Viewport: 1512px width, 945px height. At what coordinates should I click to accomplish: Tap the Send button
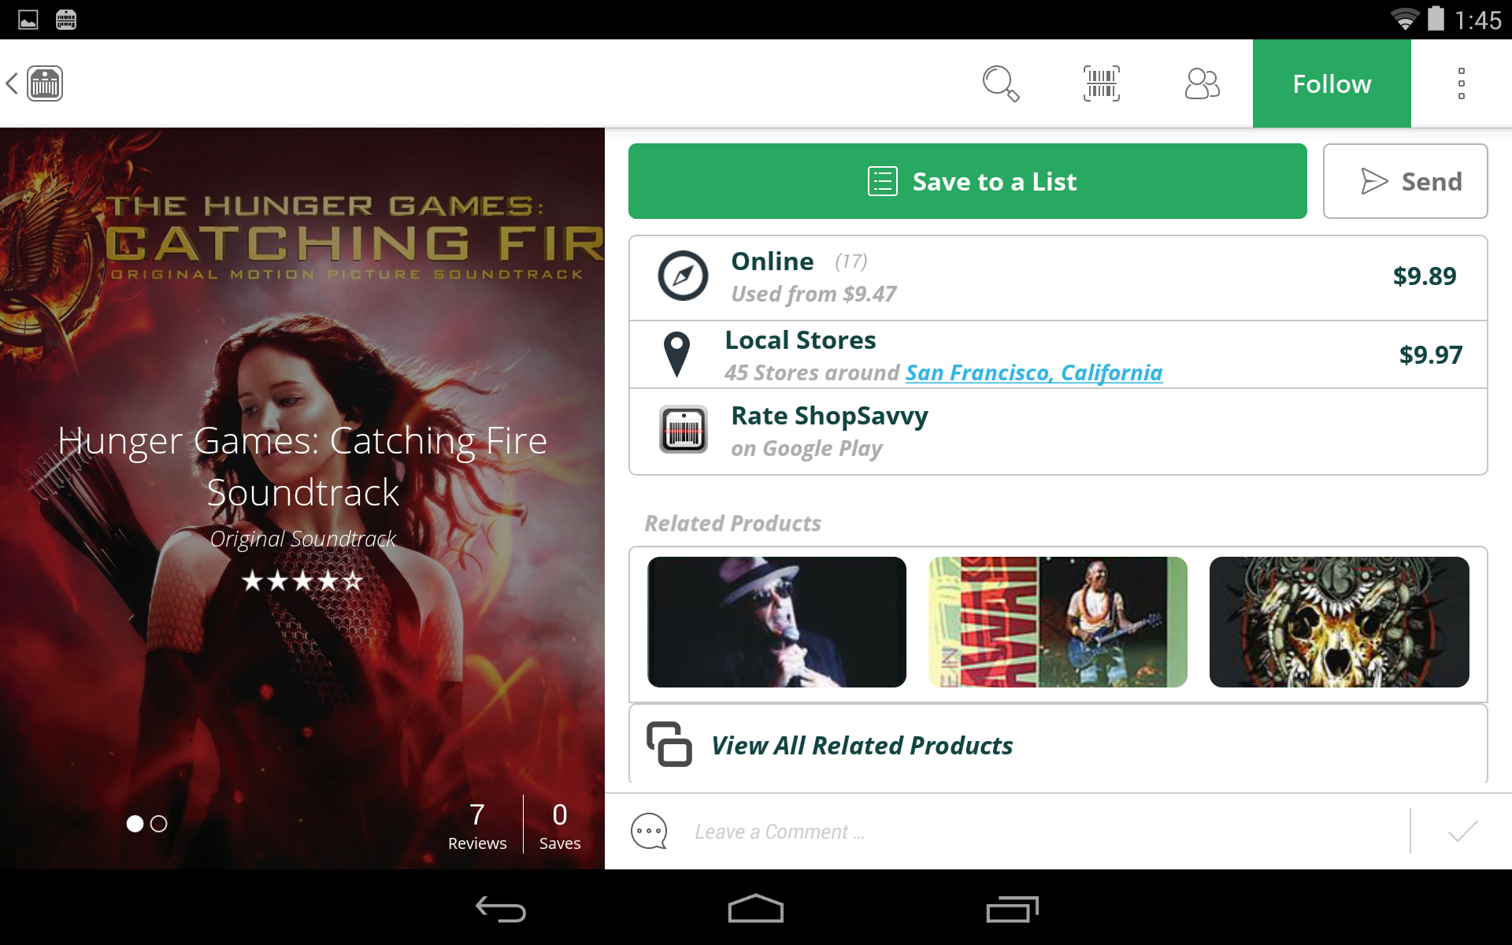click(x=1405, y=181)
